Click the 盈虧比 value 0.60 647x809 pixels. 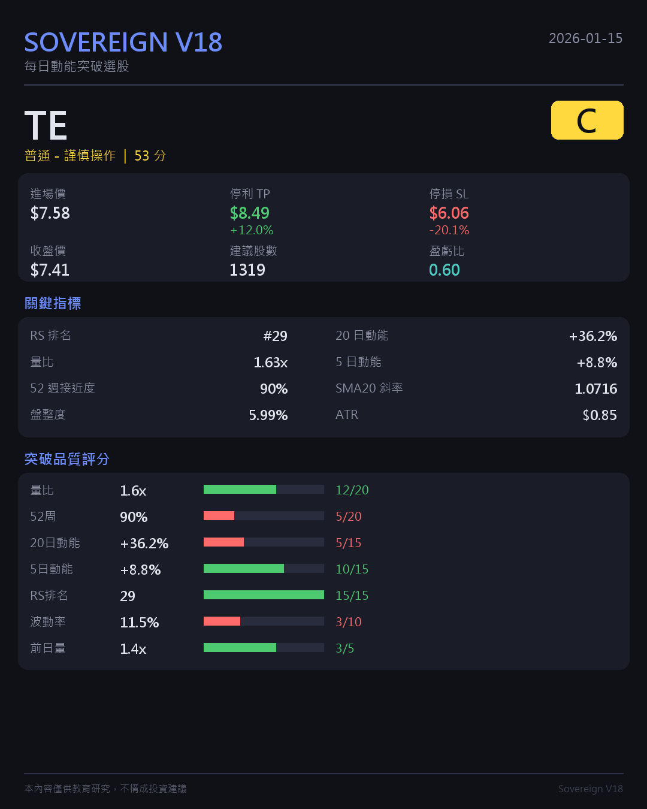pyautogui.click(x=445, y=270)
